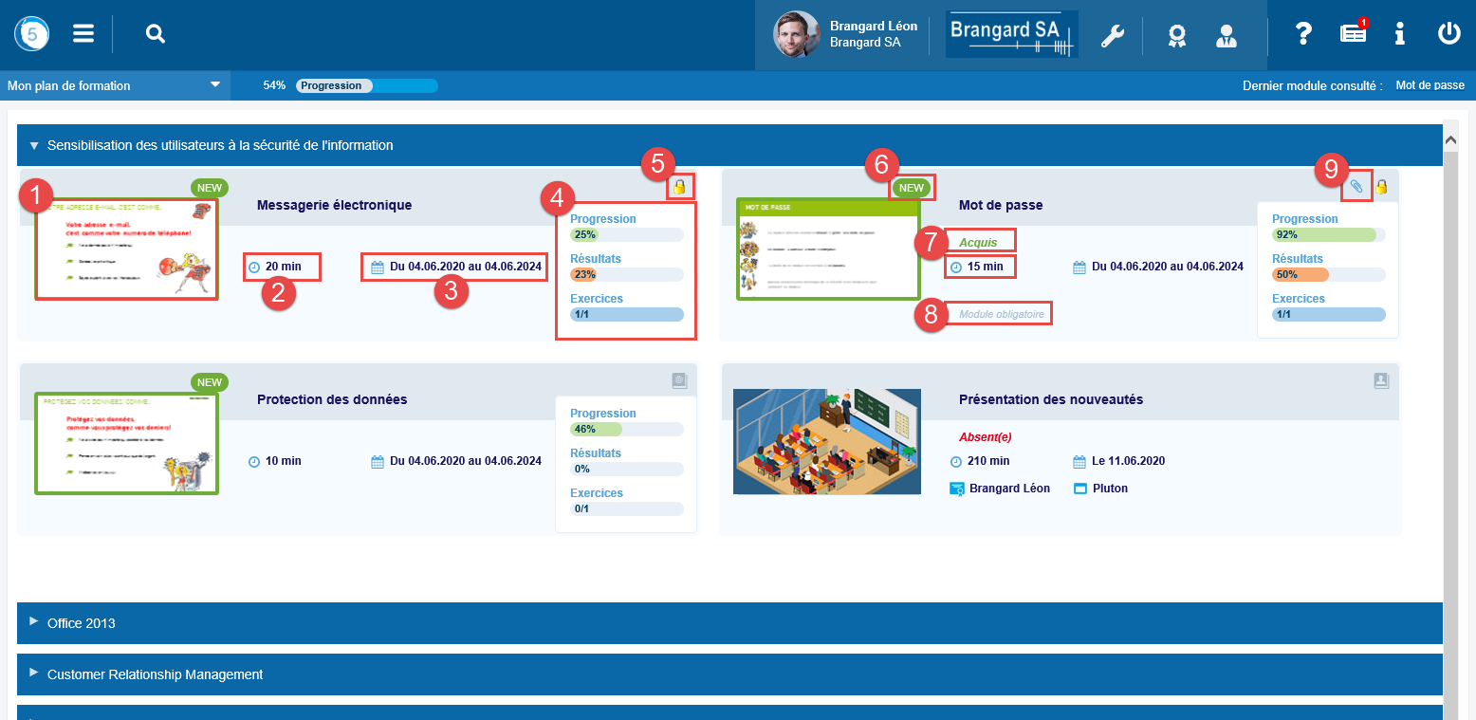Click the question mark help icon
1476x720 pixels.
click(x=1303, y=34)
